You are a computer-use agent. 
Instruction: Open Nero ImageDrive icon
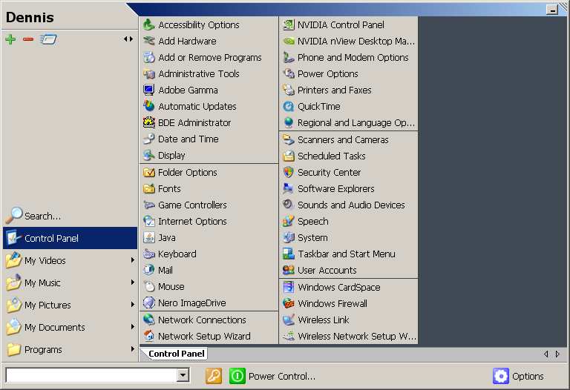click(148, 303)
